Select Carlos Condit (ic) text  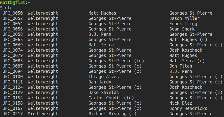click(x=111, y=98)
